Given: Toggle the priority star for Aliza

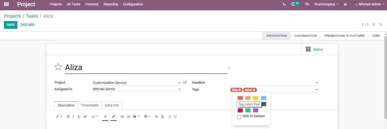Looking at the screenshot, I should tap(58, 67).
